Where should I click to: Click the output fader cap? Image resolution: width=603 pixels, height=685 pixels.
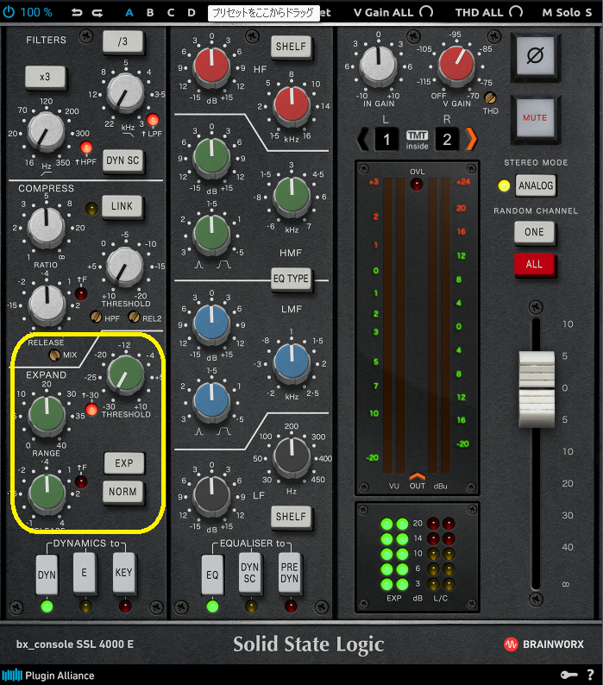(537, 388)
